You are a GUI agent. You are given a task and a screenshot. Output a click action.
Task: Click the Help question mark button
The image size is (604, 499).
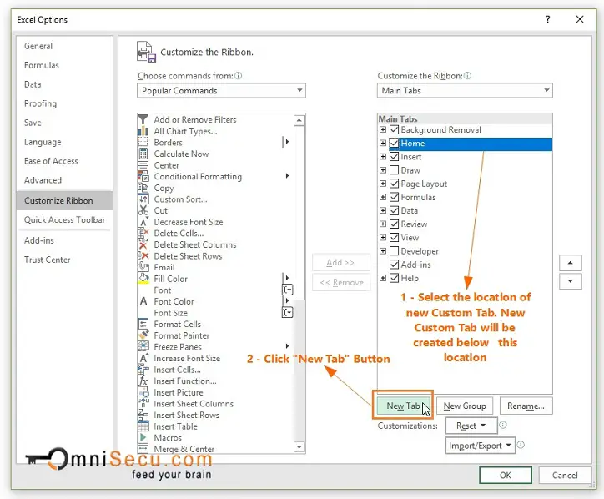548,19
